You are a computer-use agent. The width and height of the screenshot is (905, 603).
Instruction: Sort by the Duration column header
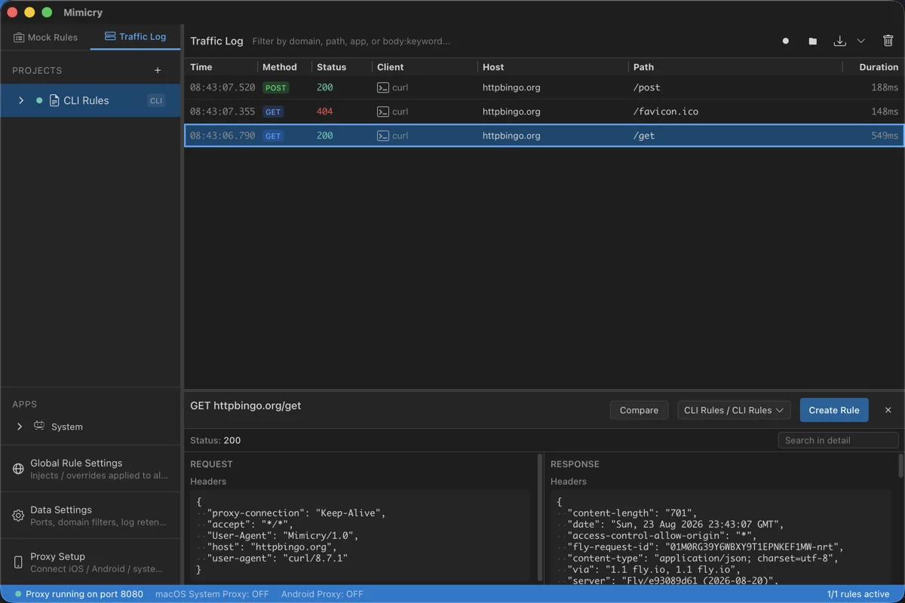point(879,67)
